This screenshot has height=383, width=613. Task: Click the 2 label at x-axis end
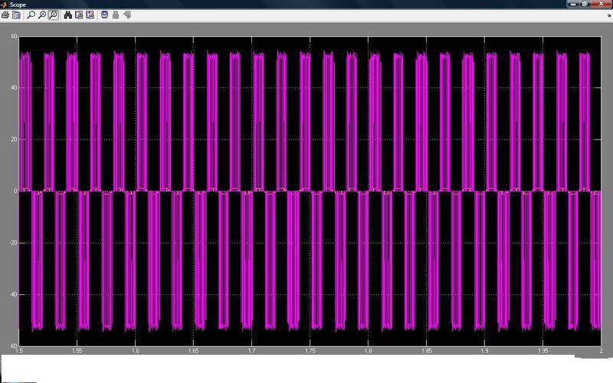[x=600, y=351]
